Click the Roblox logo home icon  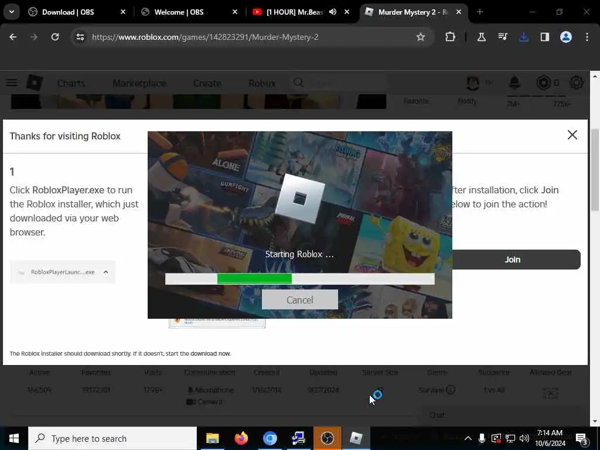(x=35, y=83)
